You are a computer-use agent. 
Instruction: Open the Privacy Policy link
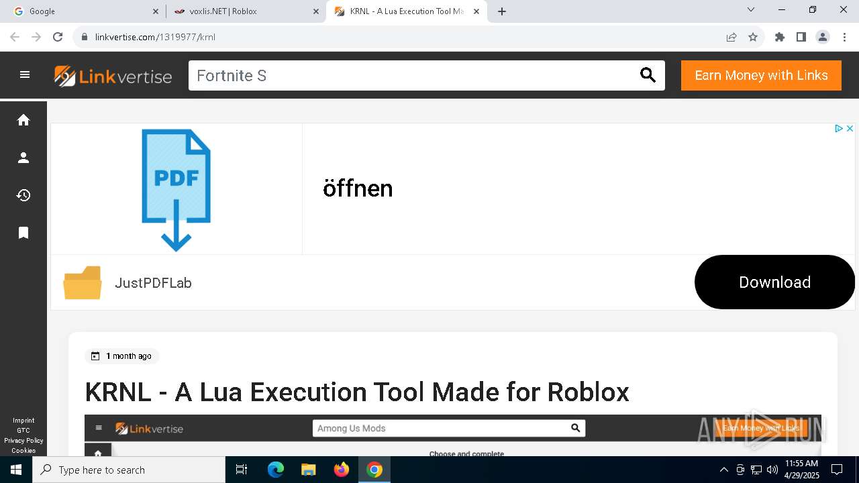click(x=23, y=441)
